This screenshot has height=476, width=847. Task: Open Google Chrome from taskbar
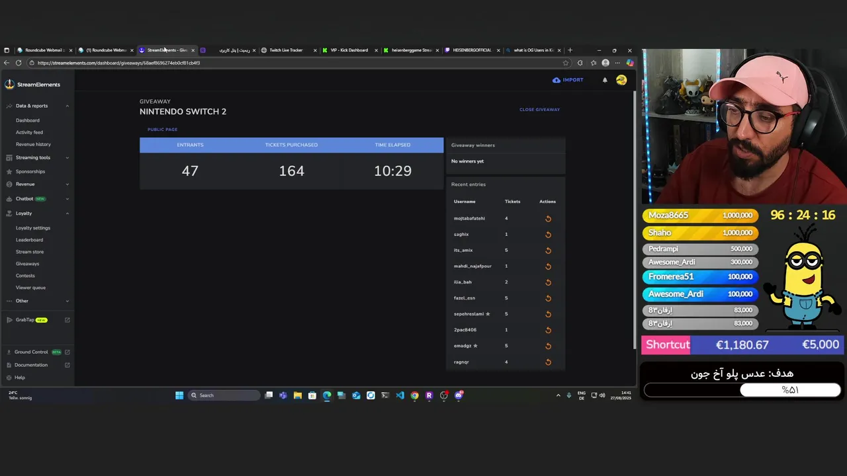click(414, 395)
